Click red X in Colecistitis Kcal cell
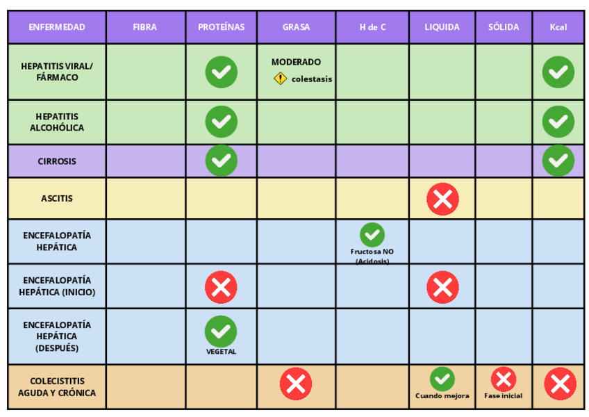Viewport: 589px width, 417px height. pyautogui.click(x=560, y=384)
